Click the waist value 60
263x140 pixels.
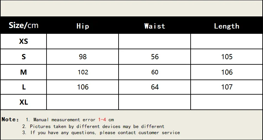coord(155,72)
